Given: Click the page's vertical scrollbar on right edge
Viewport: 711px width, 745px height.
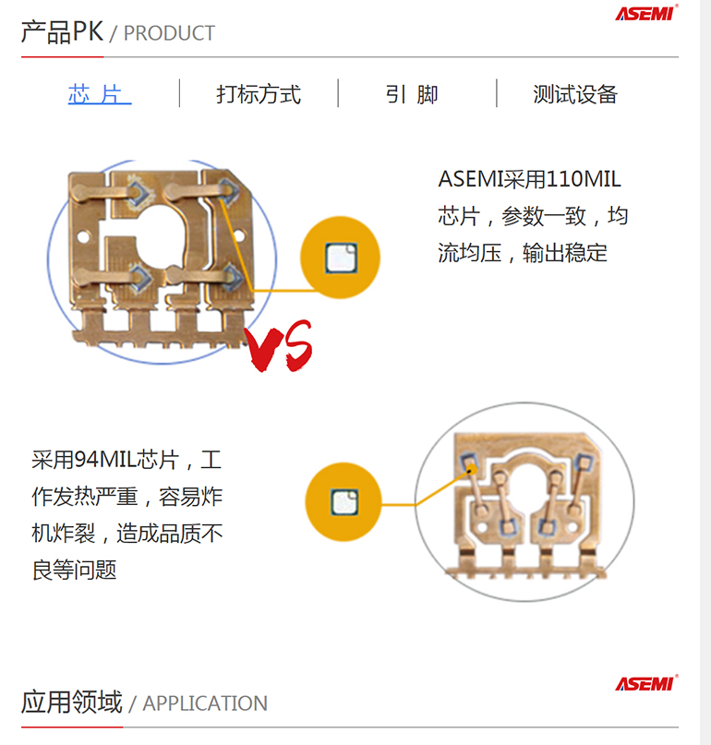Looking at the screenshot, I should (705, 373).
